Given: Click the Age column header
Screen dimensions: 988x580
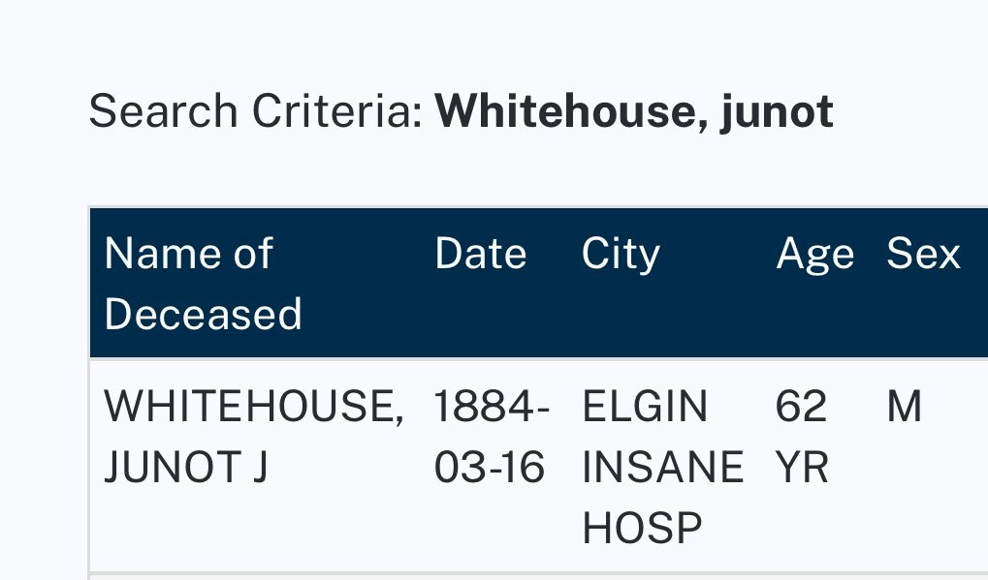Looking at the screenshot, I should [814, 255].
